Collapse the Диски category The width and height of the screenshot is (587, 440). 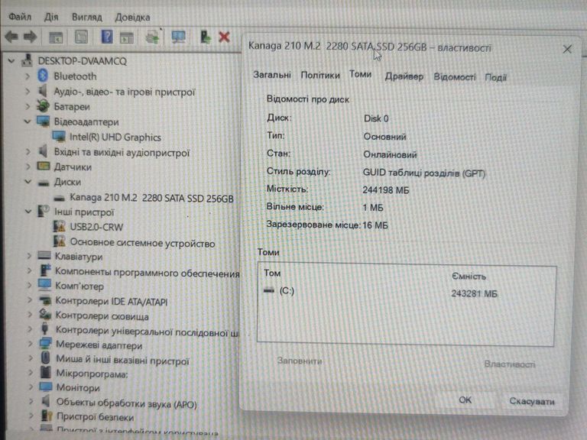pos(28,182)
